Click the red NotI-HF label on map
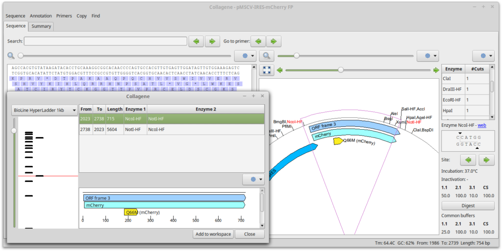Screen dimensions: 502x251 tap(414, 122)
